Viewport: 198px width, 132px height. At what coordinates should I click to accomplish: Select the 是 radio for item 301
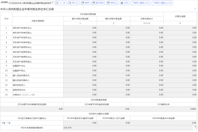pos(2,123)
